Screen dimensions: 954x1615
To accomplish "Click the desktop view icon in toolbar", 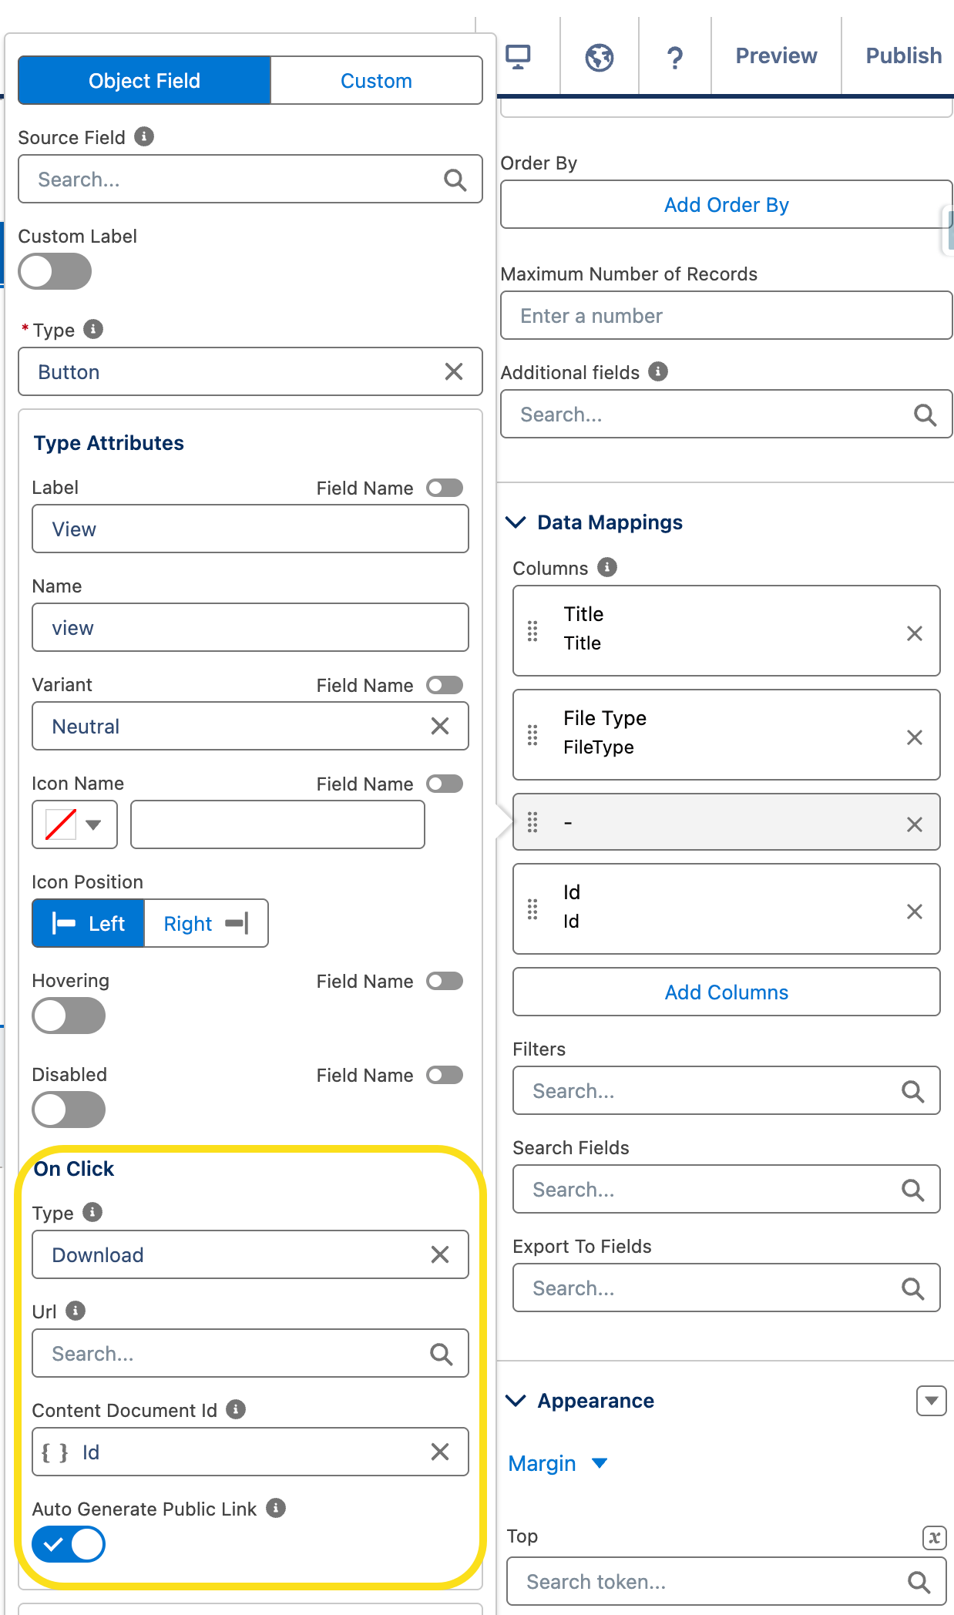I will pyautogui.click(x=518, y=57).
